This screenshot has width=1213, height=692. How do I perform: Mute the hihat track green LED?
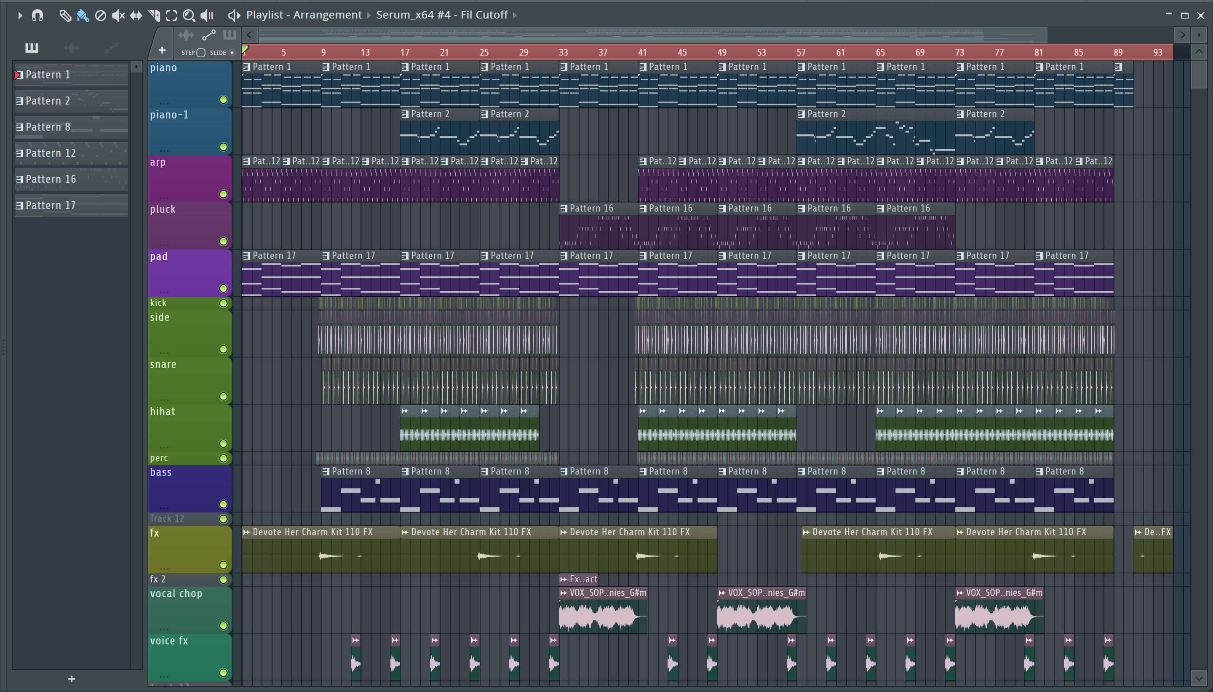tap(223, 443)
